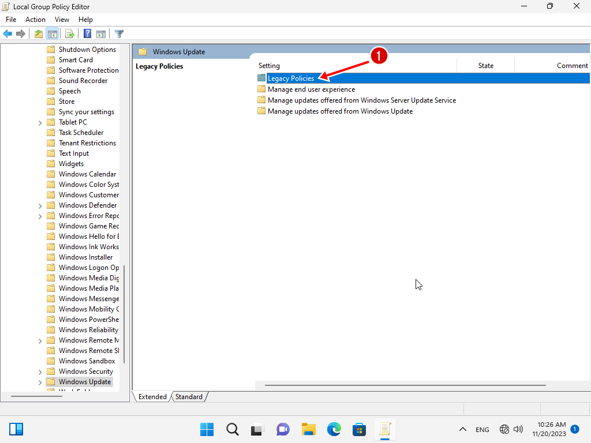Switch to the Standard tab
The height and width of the screenshot is (443, 591).
coord(189,397)
